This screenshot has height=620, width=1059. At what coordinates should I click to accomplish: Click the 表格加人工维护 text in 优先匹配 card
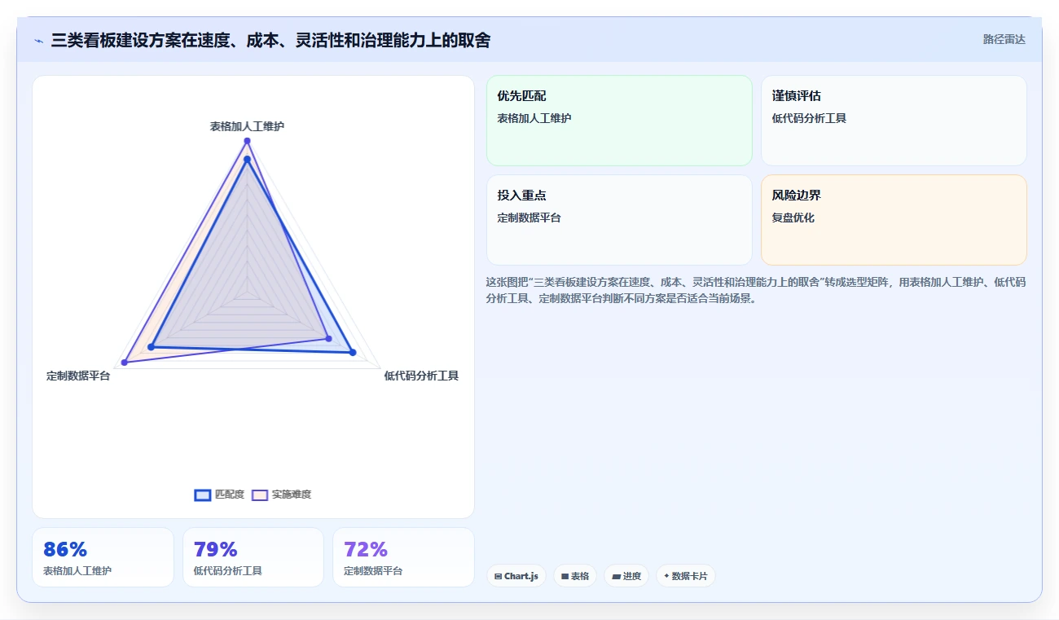click(534, 118)
